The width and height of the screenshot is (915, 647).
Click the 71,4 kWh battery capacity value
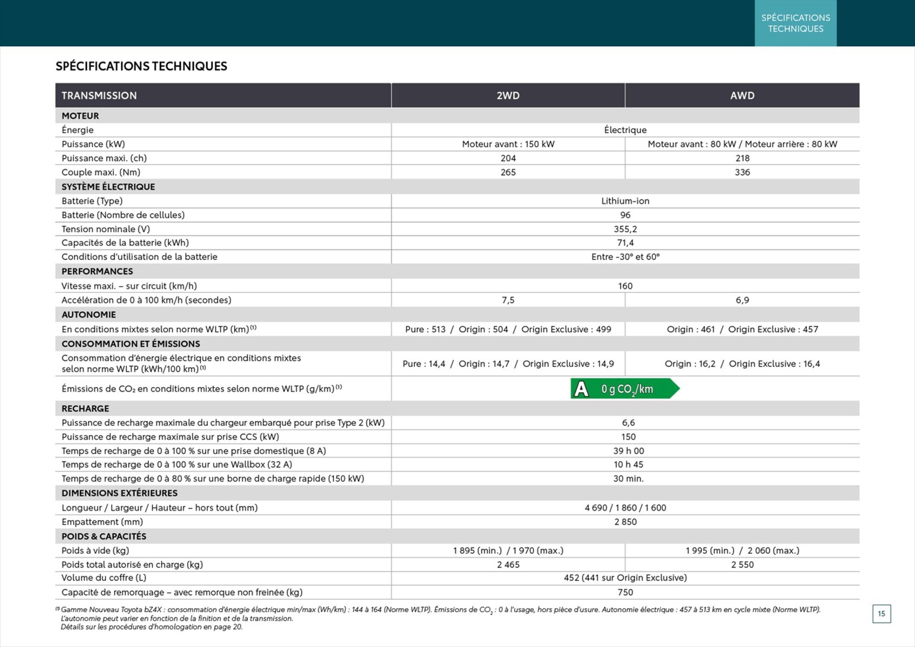click(x=625, y=243)
